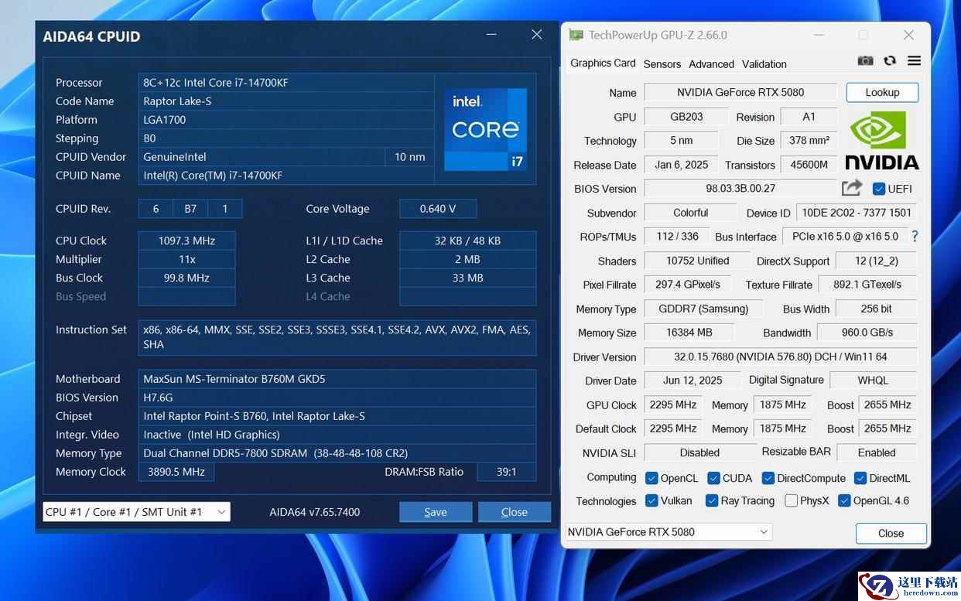Click the processor name i7-14700KF field

[x=286, y=83]
